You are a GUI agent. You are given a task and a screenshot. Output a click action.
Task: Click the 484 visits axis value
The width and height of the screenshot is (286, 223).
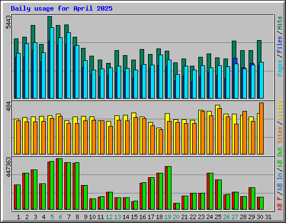point(8,106)
